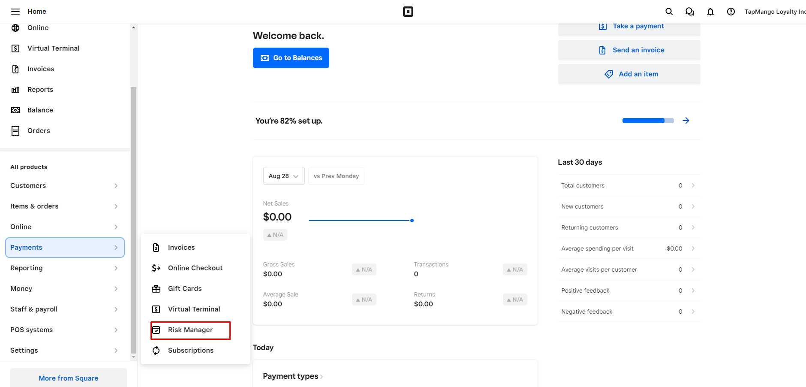Select Payments in sidebar

click(65, 248)
